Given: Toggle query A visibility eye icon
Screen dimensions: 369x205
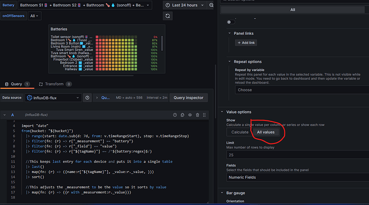Looking at the screenshot, I should [190, 115].
